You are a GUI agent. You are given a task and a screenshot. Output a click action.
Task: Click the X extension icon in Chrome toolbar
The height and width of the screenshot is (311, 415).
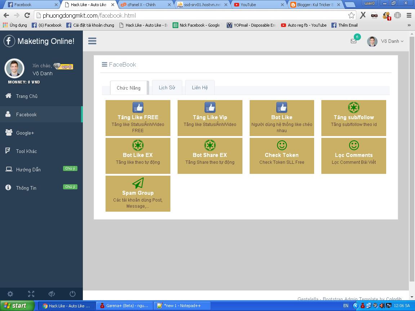click(363, 15)
